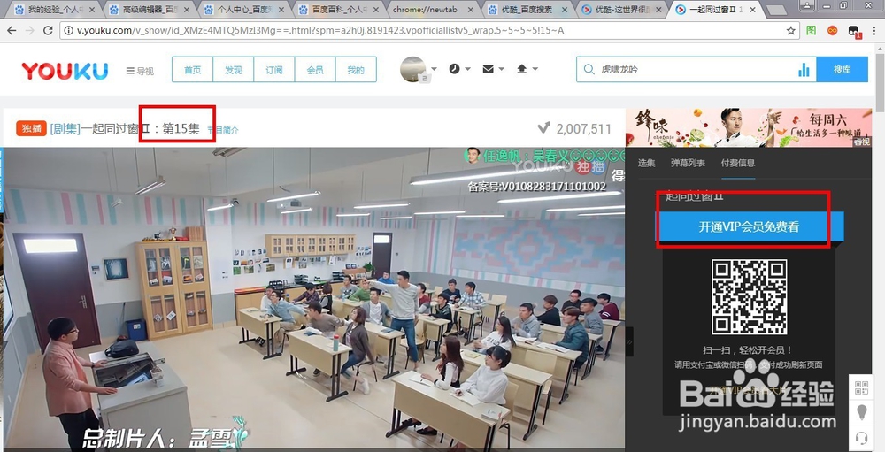Click the address bar URL field
This screenshot has height=452, width=885.
pos(429,30)
